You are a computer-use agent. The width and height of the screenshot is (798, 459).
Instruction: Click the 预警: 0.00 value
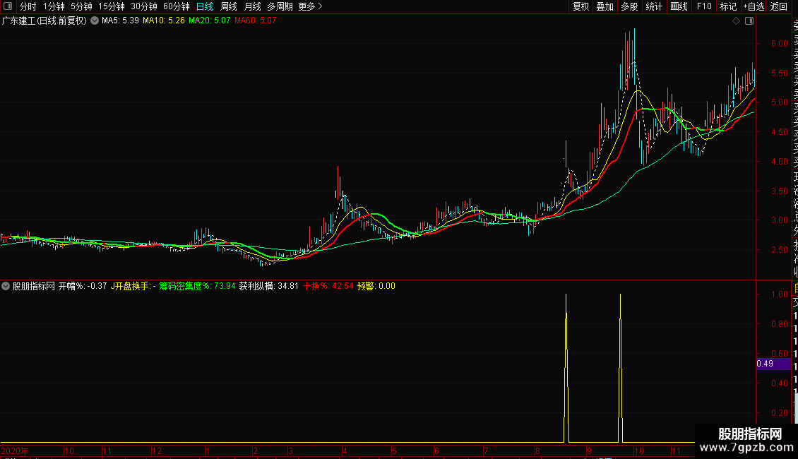point(376,286)
